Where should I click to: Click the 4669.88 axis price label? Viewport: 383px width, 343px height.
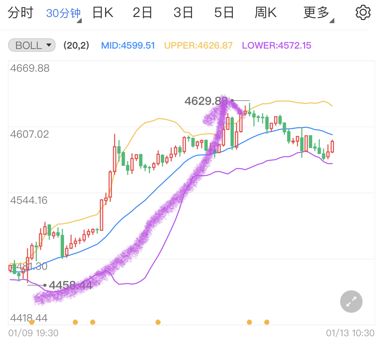(x=30, y=68)
